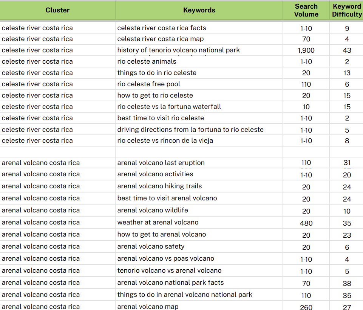
Task: Click the 'how to get to rio celeste' cell
Action: 199,96
